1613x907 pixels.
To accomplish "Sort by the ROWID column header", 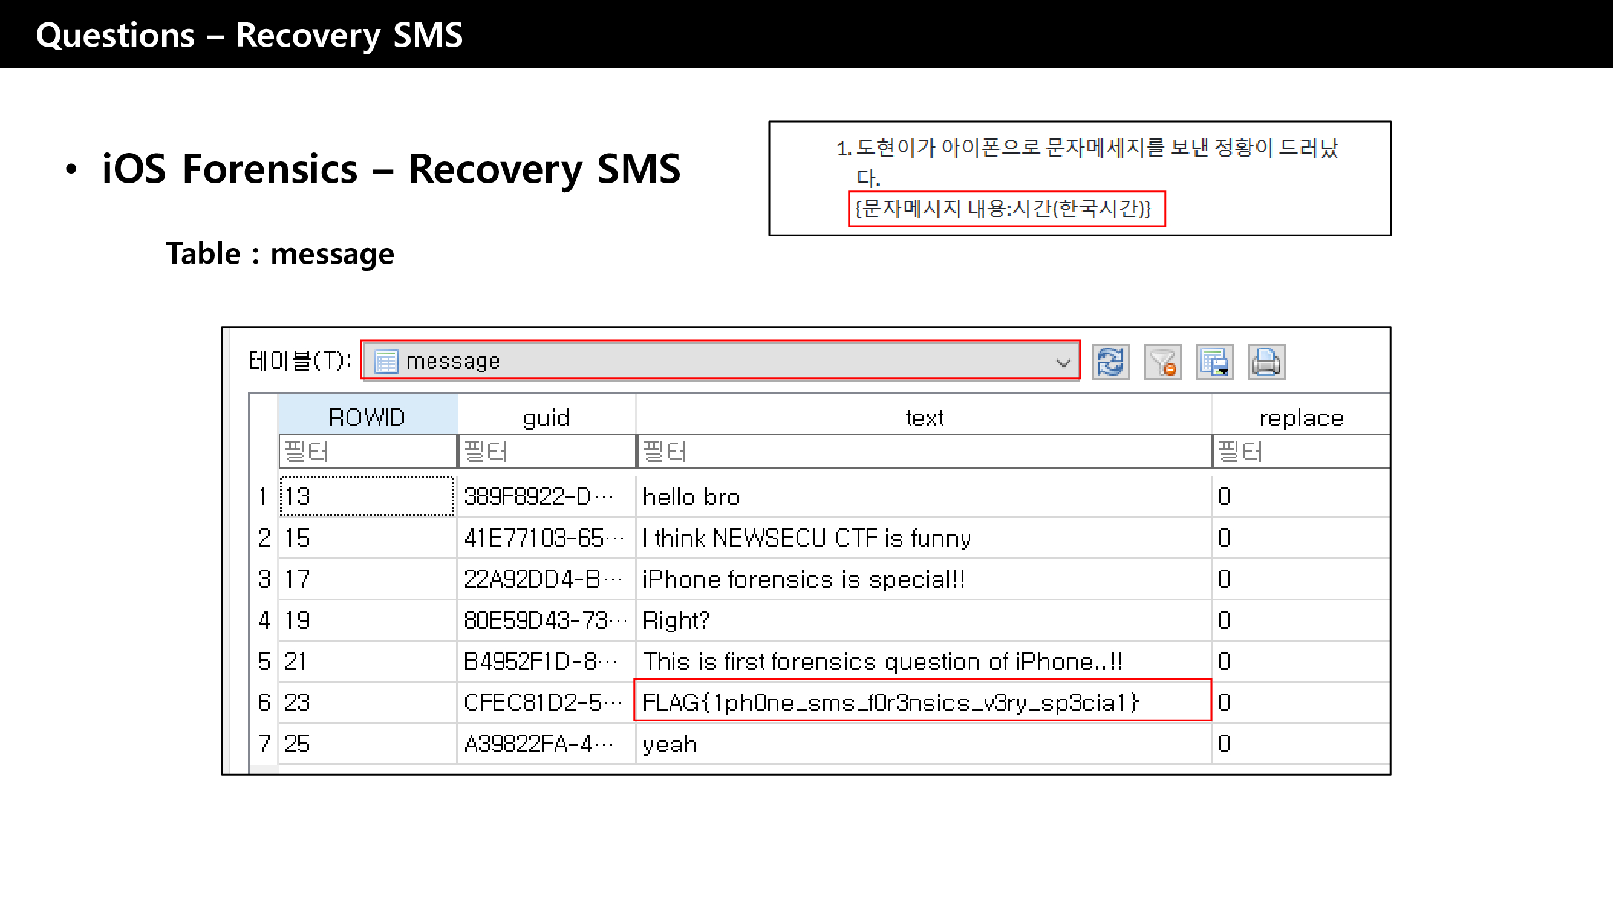I will coord(367,417).
